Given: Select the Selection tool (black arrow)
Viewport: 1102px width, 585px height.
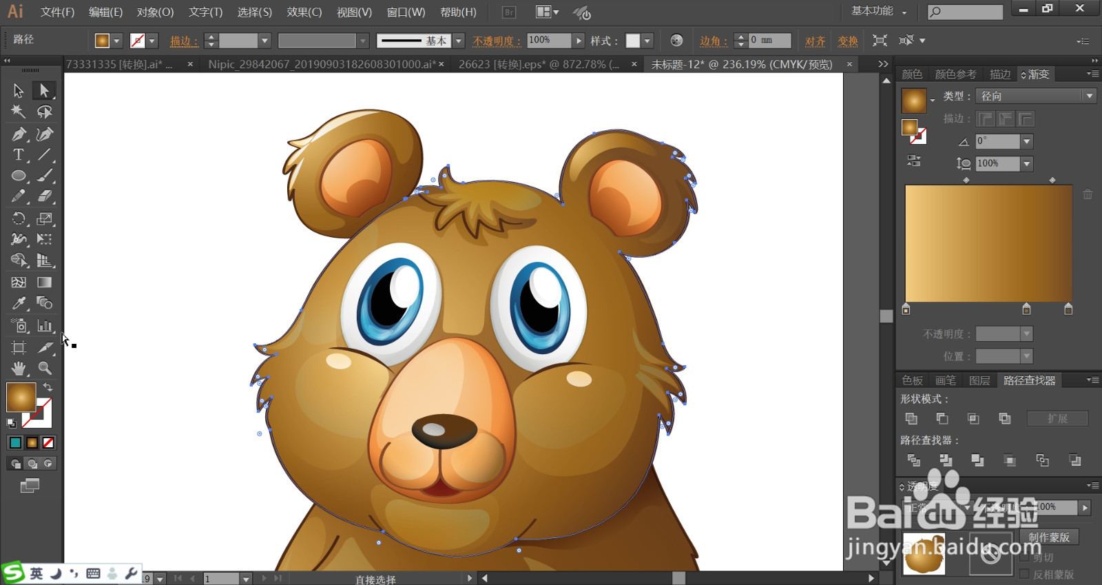Looking at the screenshot, I should tap(19, 90).
